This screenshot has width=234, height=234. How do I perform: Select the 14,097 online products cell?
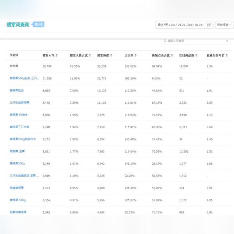coord(184,66)
